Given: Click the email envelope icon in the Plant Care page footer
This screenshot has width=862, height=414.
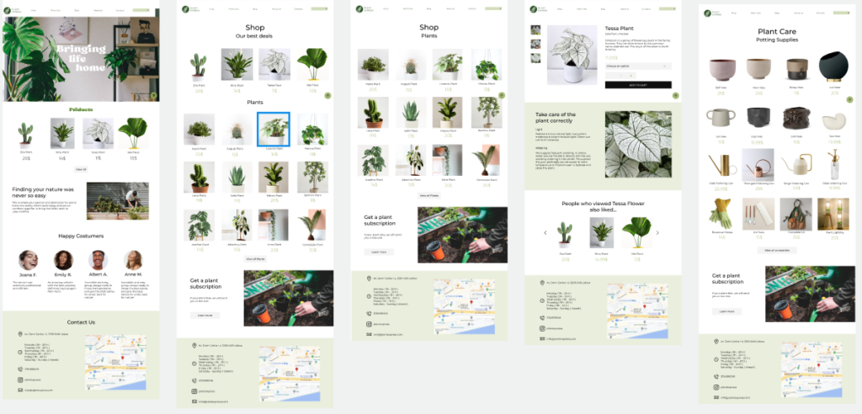Looking at the screenshot, I should 716,396.
